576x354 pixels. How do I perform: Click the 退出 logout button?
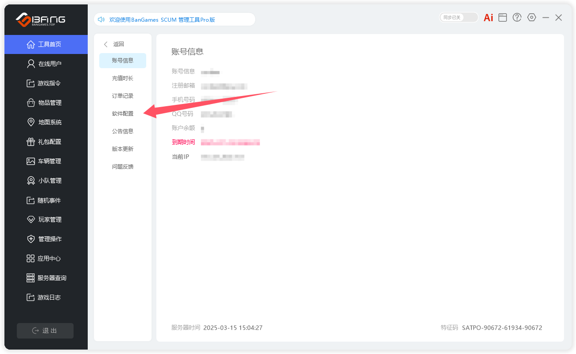[45, 331]
